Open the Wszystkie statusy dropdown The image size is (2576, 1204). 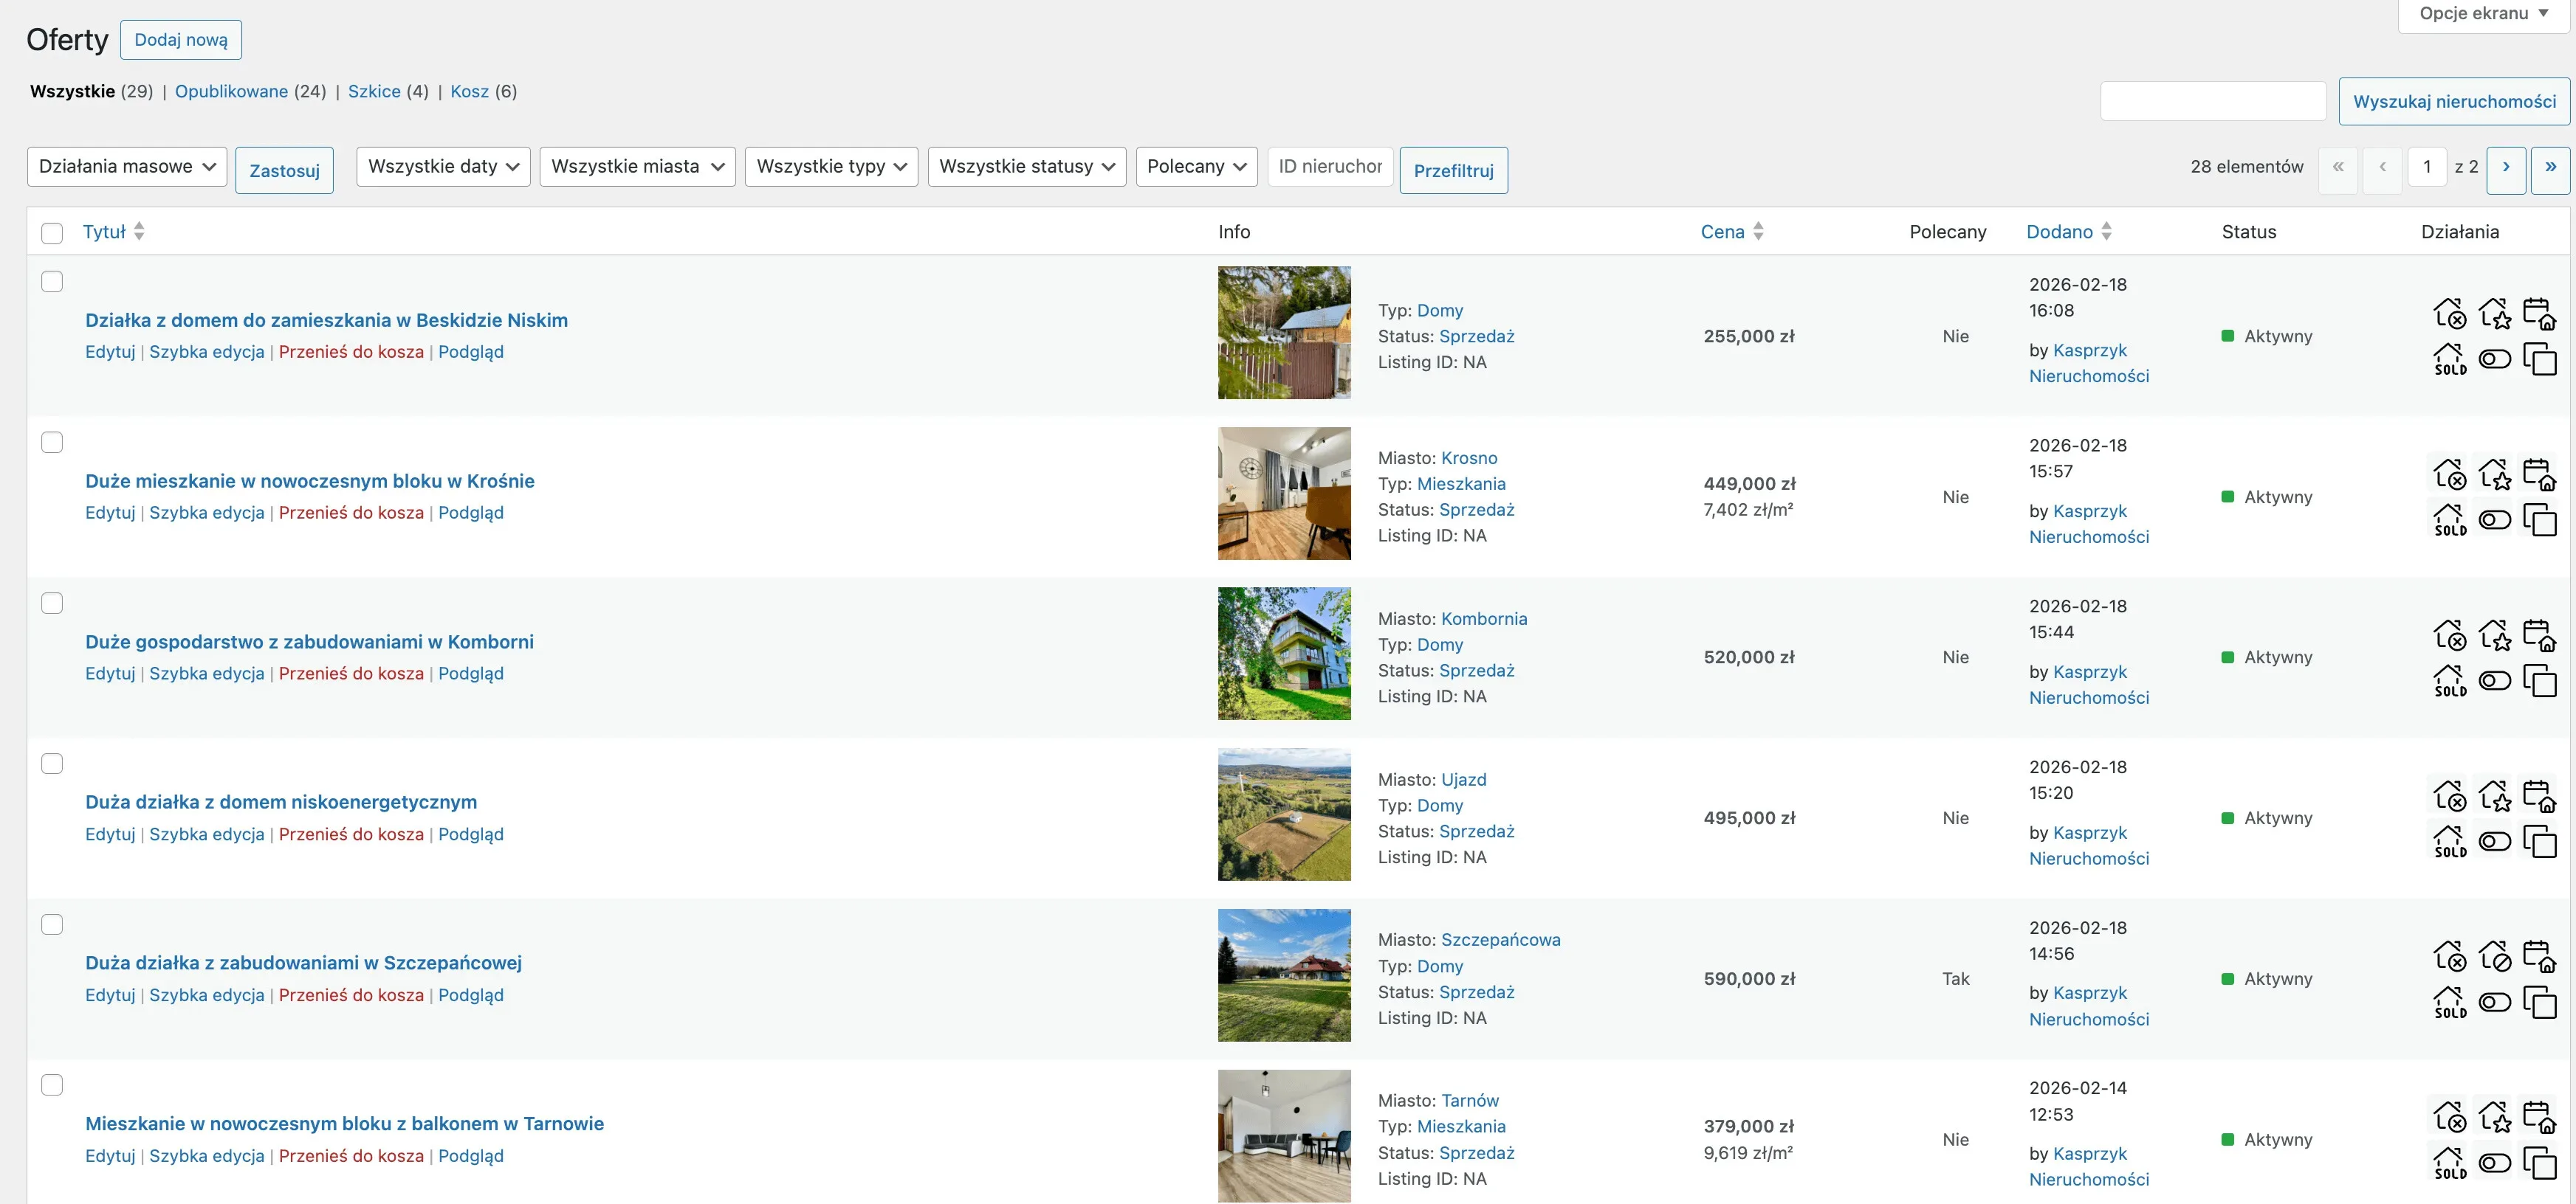click(x=1026, y=166)
